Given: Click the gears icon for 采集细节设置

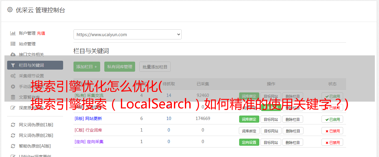Looking at the screenshot, I should (x=13, y=76).
